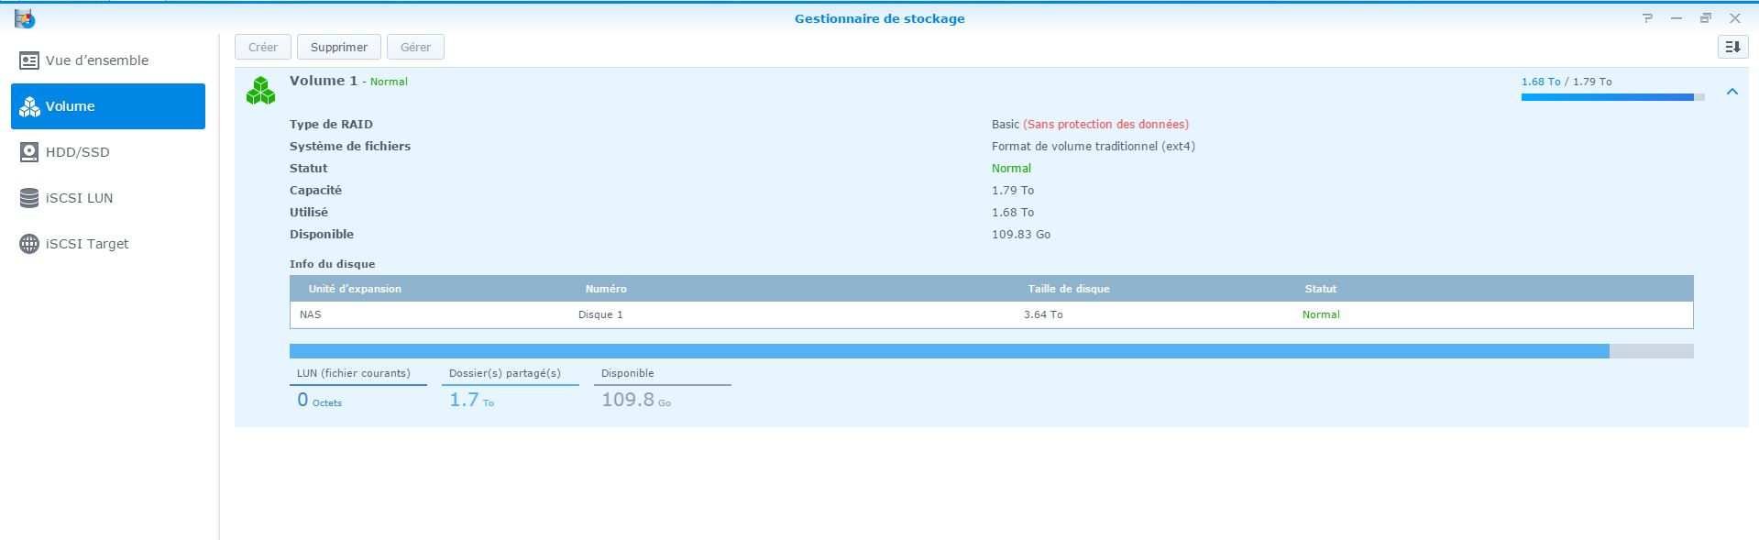Open the Vue d'ensemble overview section
This screenshot has height=540, width=1759.
click(108, 61)
